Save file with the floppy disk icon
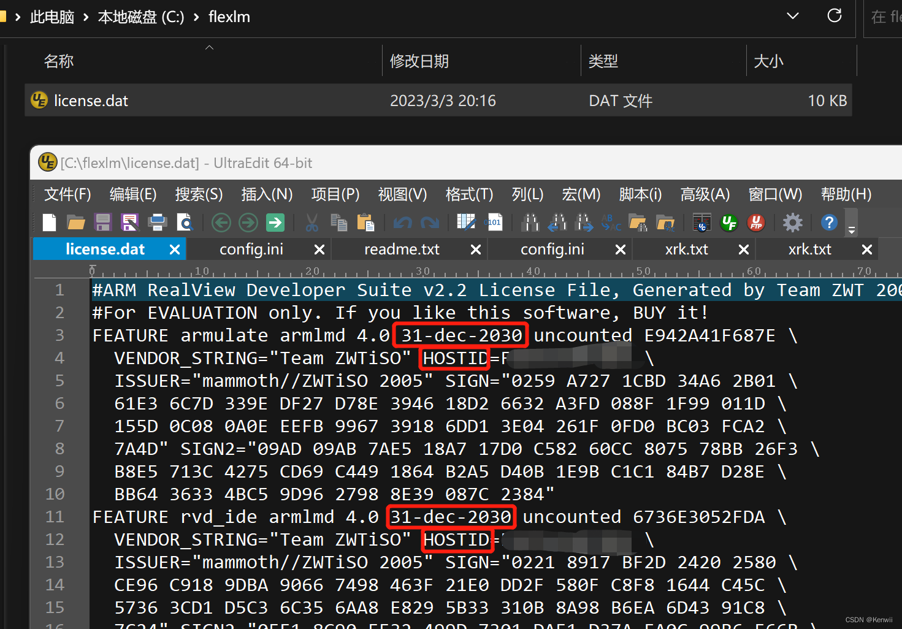Image resolution: width=902 pixels, height=629 pixels. coord(103,222)
